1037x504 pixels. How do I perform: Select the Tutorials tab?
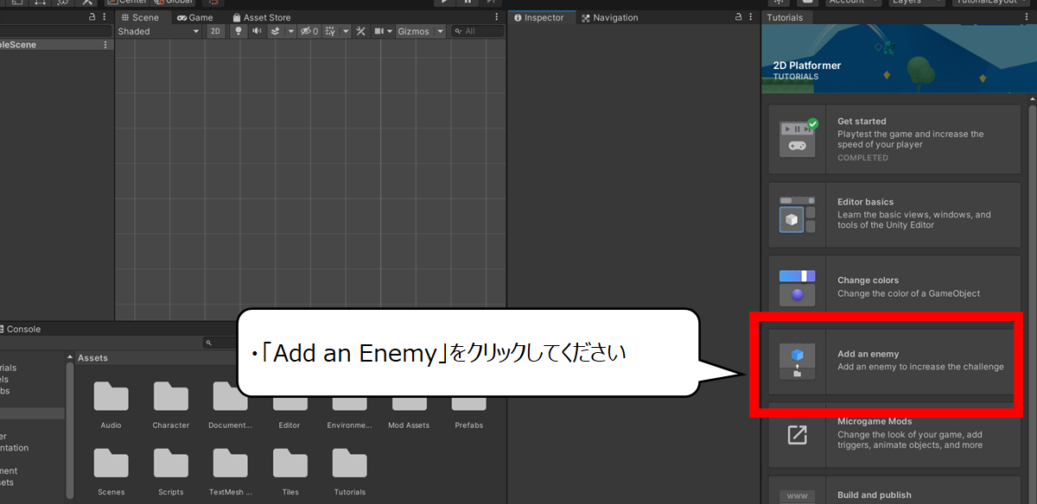pos(785,17)
